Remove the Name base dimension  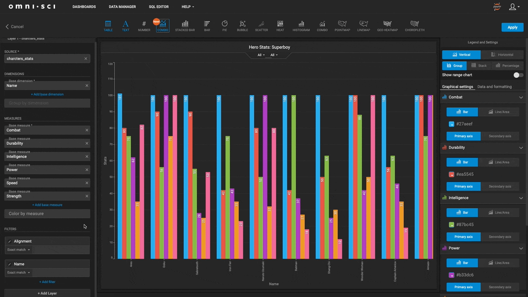click(x=87, y=85)
